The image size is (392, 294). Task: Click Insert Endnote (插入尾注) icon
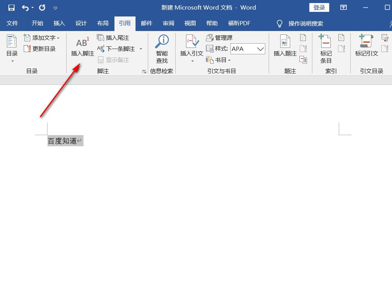101,38
